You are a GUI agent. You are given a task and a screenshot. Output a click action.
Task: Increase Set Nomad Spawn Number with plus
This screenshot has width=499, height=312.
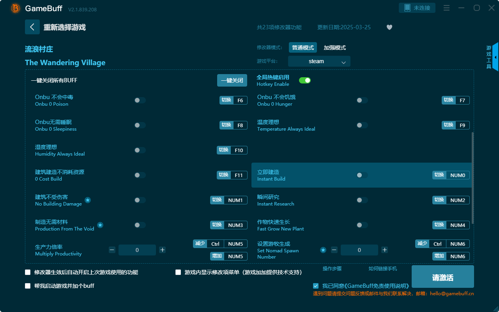385,250
